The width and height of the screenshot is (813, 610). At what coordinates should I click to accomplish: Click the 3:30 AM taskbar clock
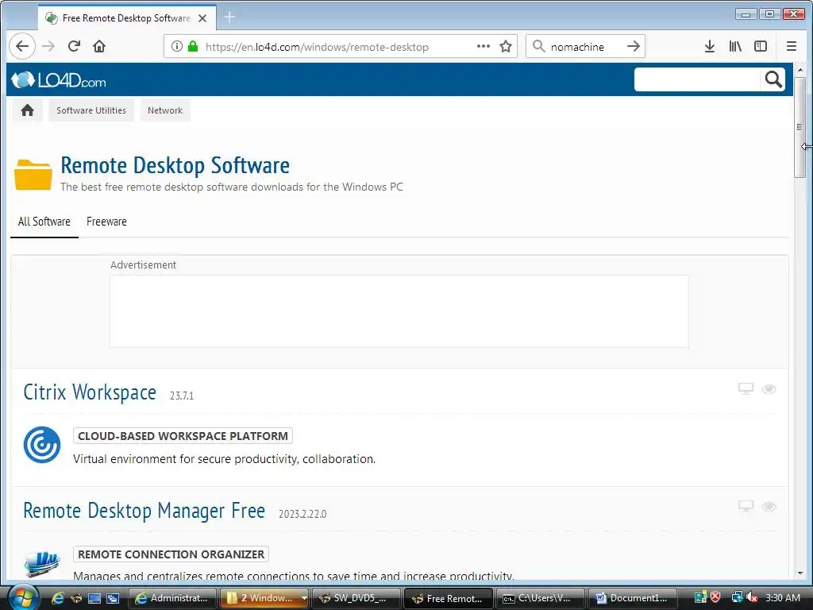coord(782,597)
